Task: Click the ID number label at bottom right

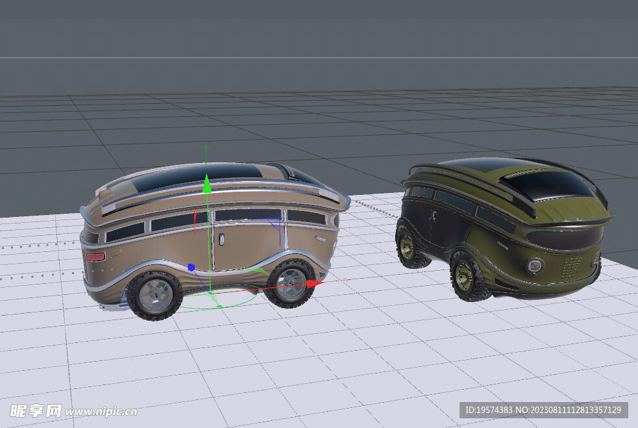Action: (544, 410)
